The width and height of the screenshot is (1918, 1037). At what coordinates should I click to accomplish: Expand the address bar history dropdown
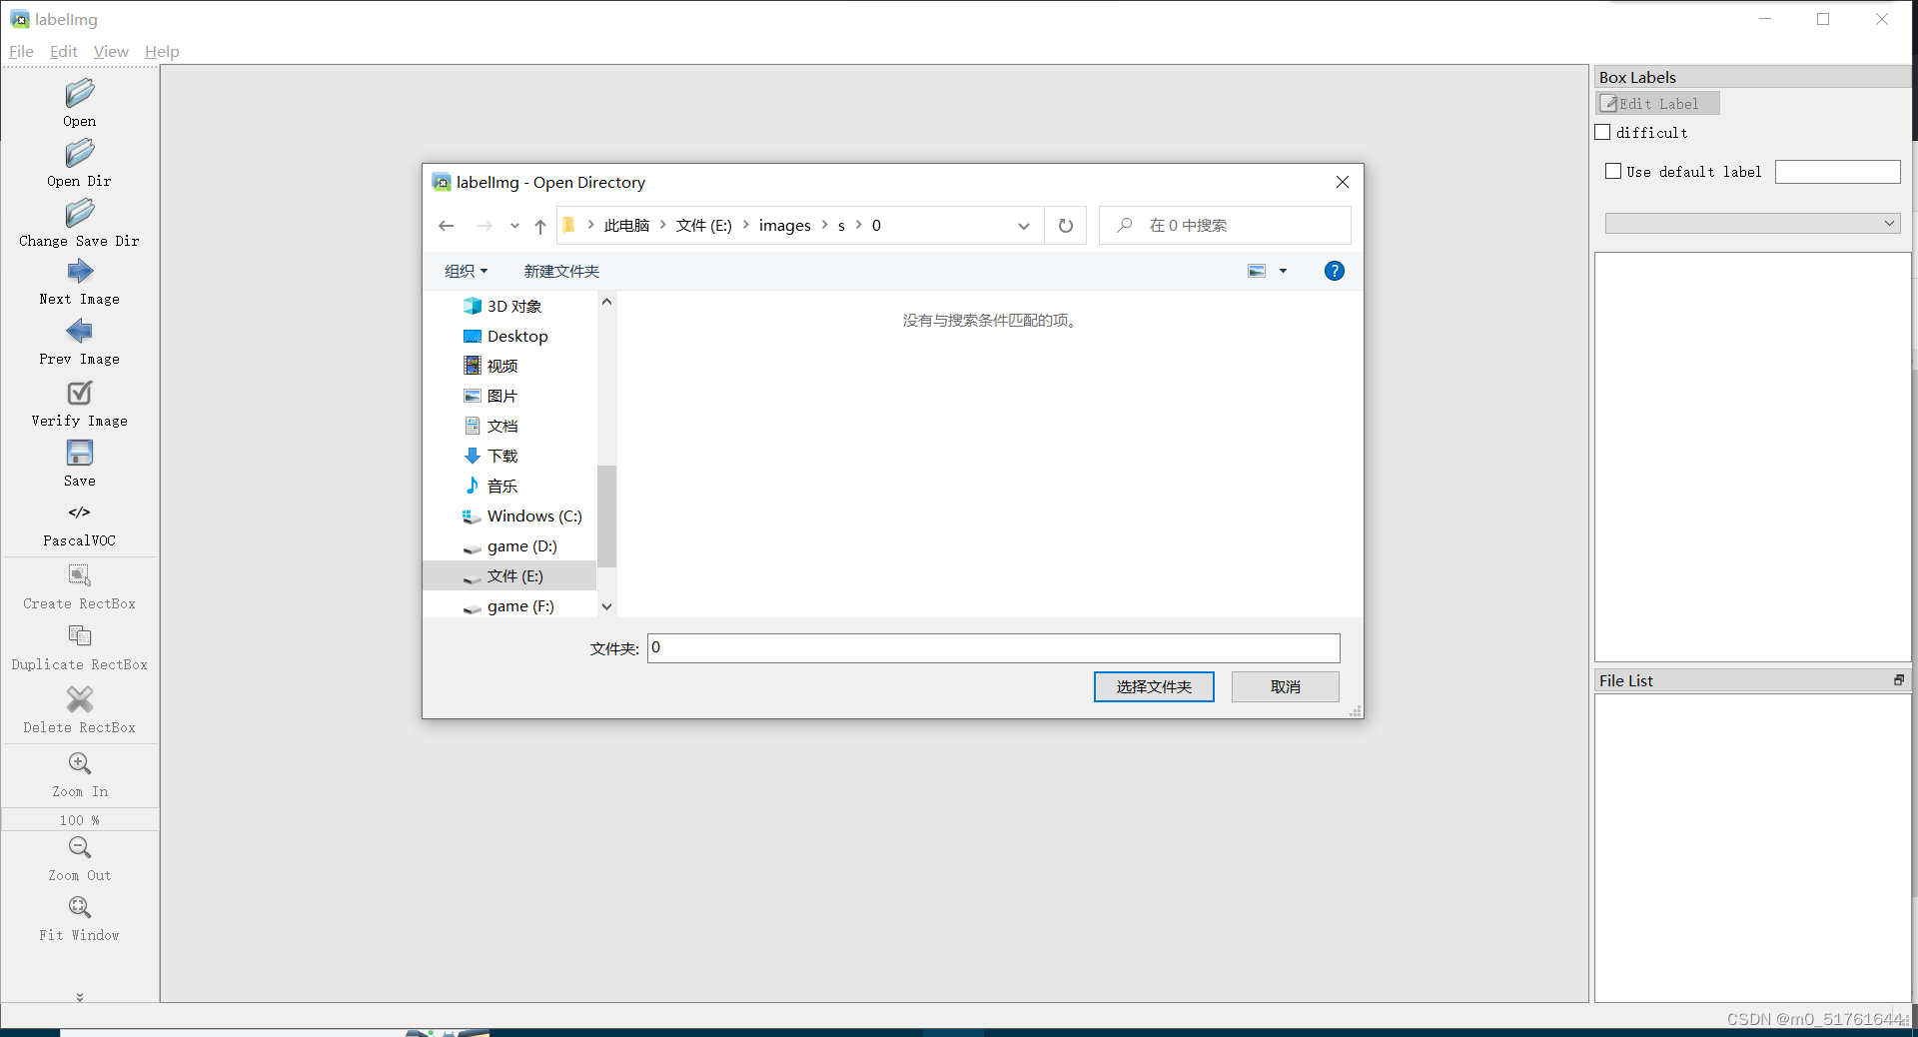click(1024, 226)
